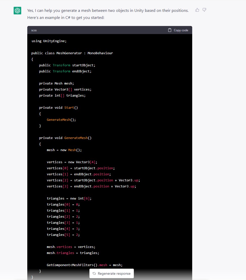Click the GetComponent<MeshFilter> line
This screenshot has height=280, width=246.
tap(84, 265)
